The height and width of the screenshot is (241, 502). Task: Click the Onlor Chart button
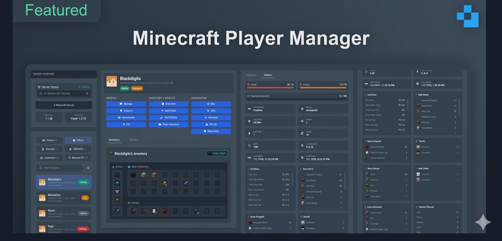pyautogui.click(x=217, y=153)
